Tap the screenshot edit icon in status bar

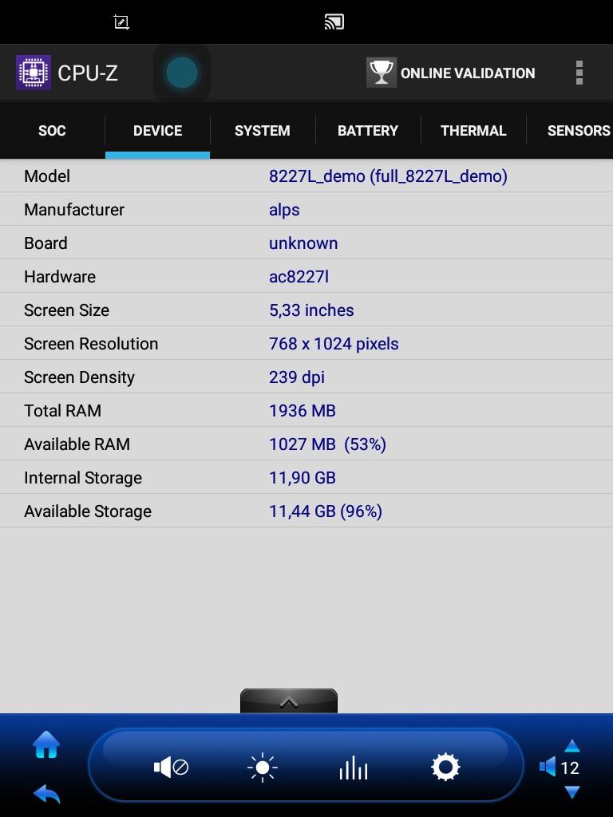tap(121, 22)
